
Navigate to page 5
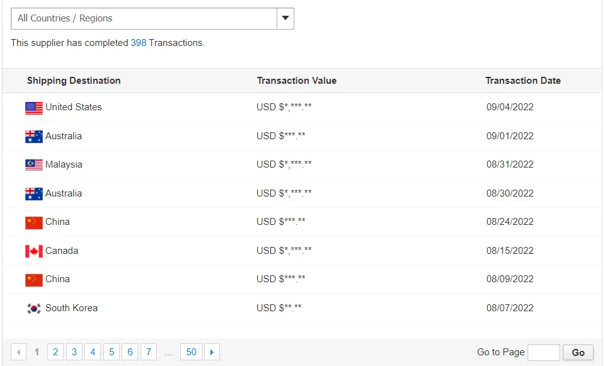tap(112, 352)
